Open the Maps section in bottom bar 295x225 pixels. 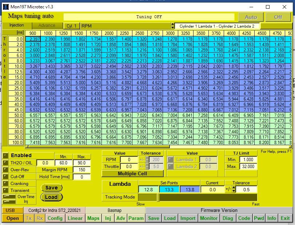tap(93, 218)
